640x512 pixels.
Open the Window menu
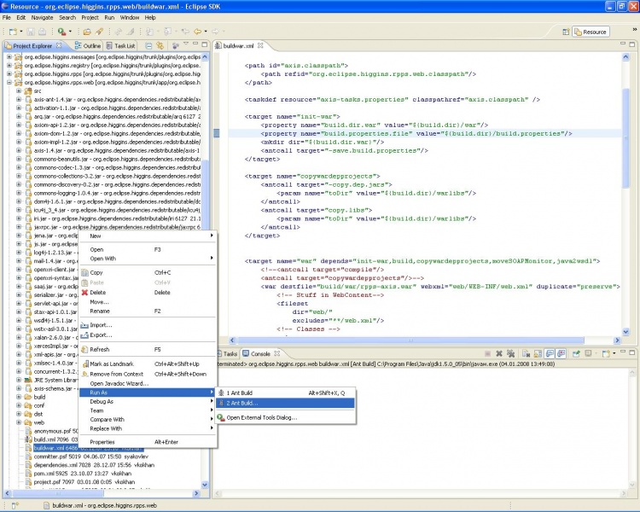point(130,18)
